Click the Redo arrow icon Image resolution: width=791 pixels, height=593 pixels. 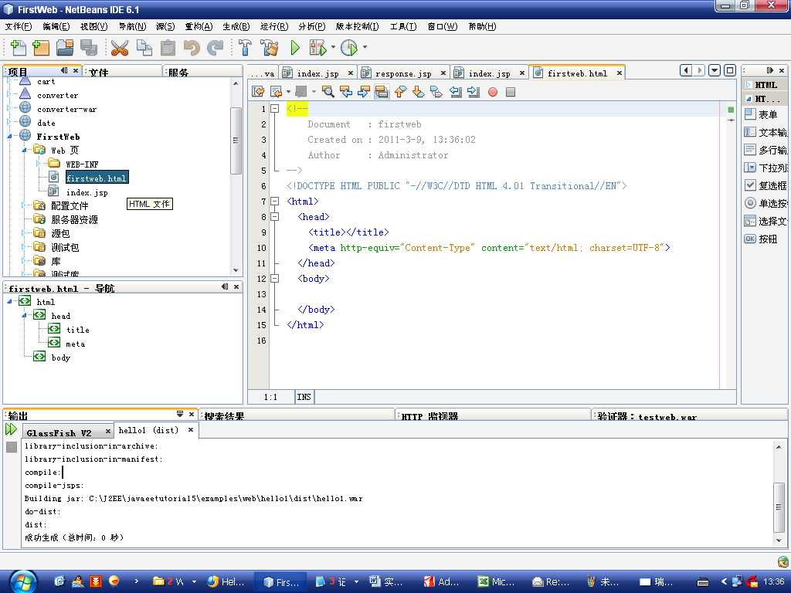(216, 48)
